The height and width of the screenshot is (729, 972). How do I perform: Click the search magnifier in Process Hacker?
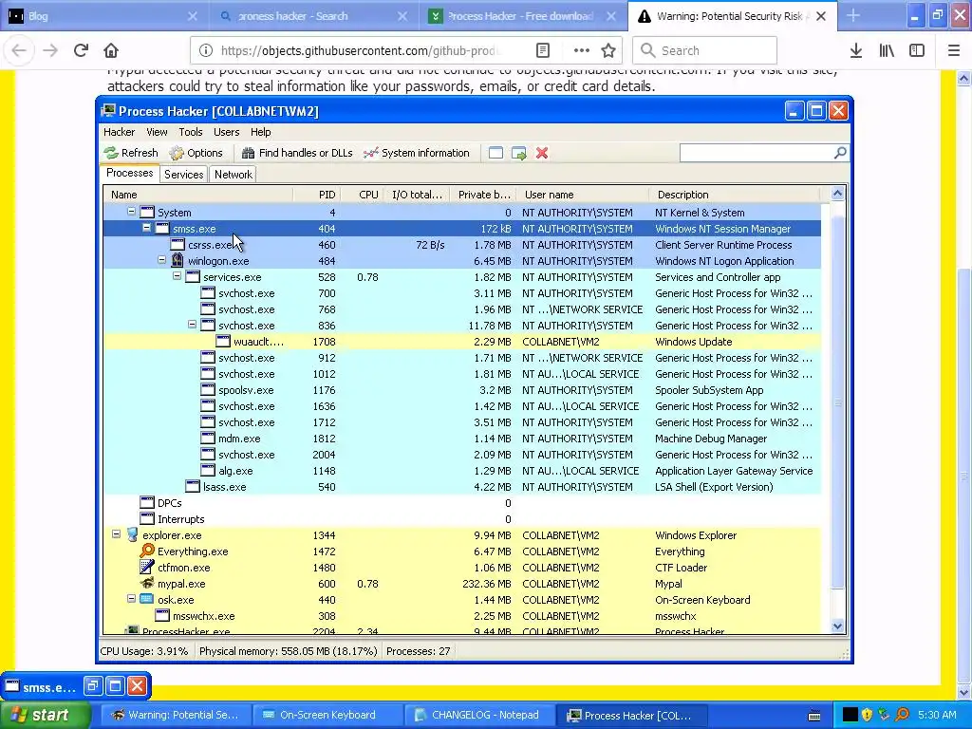pyautogui.click(x=840, y=153)
